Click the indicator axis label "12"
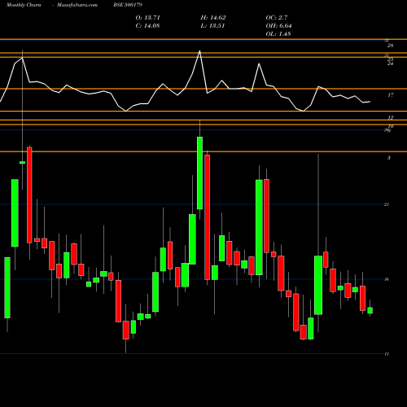This screenshot has height=407, width=407. (390, 117)
